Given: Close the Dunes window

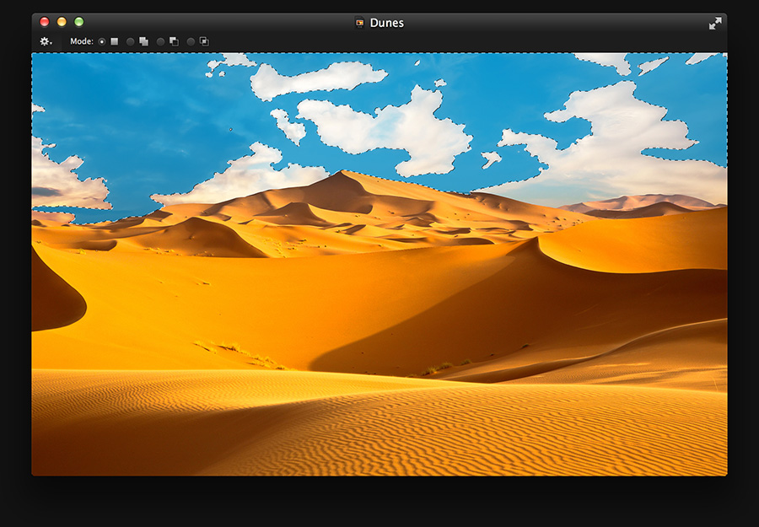Looking at the screenshot, I should coord(45,22).
